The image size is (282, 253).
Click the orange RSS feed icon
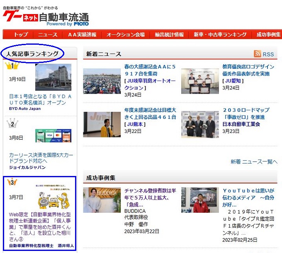(257, 54)
